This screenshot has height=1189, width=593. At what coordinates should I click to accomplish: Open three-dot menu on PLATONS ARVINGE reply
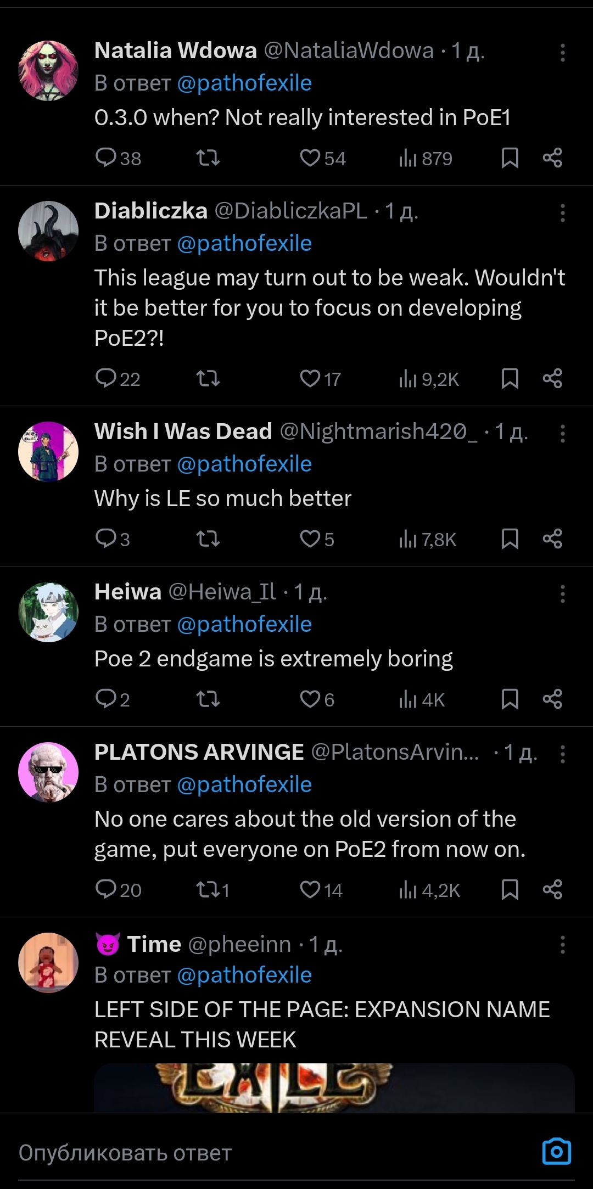(x=562, y=754)
